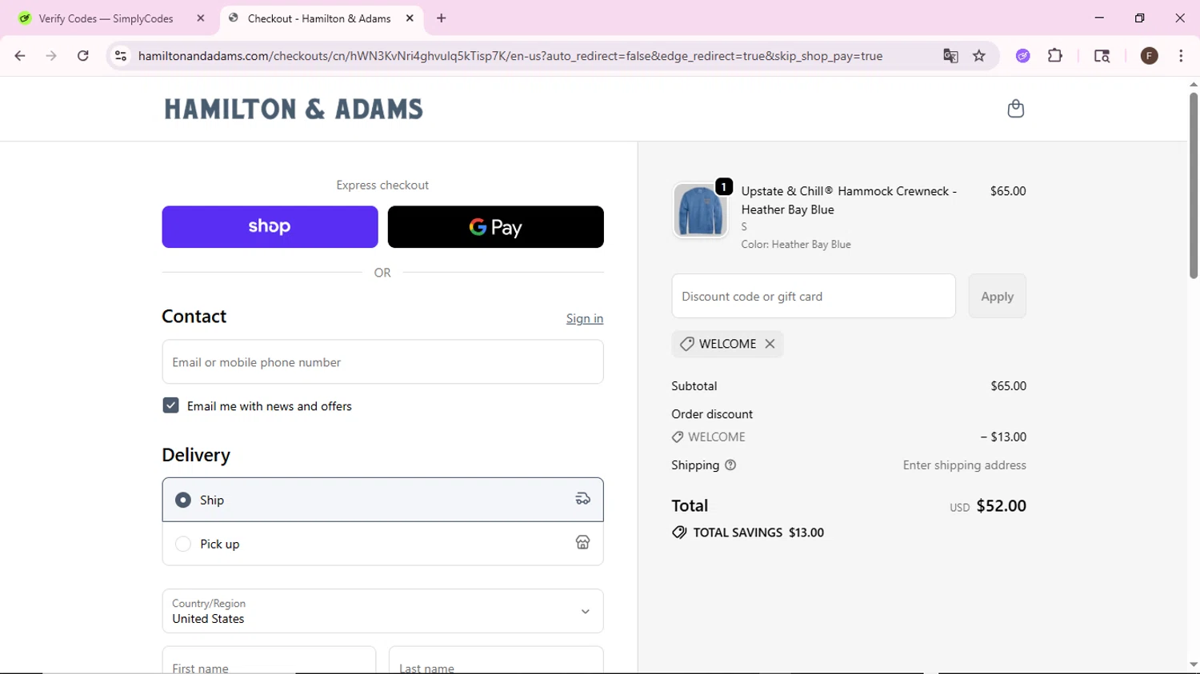This screenshot has width=1200, height=674.
Task: Click the browser address bar URL
Action: 510,56
